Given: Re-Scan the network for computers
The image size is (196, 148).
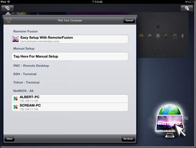Looking at the screenshot, I should [128, 139].
